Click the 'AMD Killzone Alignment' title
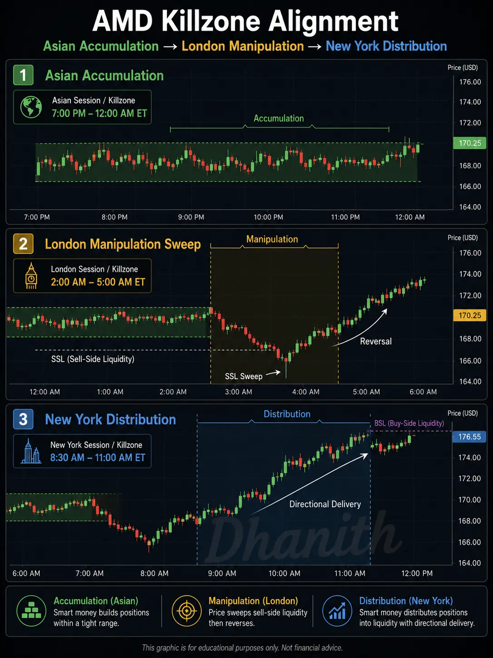 246,21
